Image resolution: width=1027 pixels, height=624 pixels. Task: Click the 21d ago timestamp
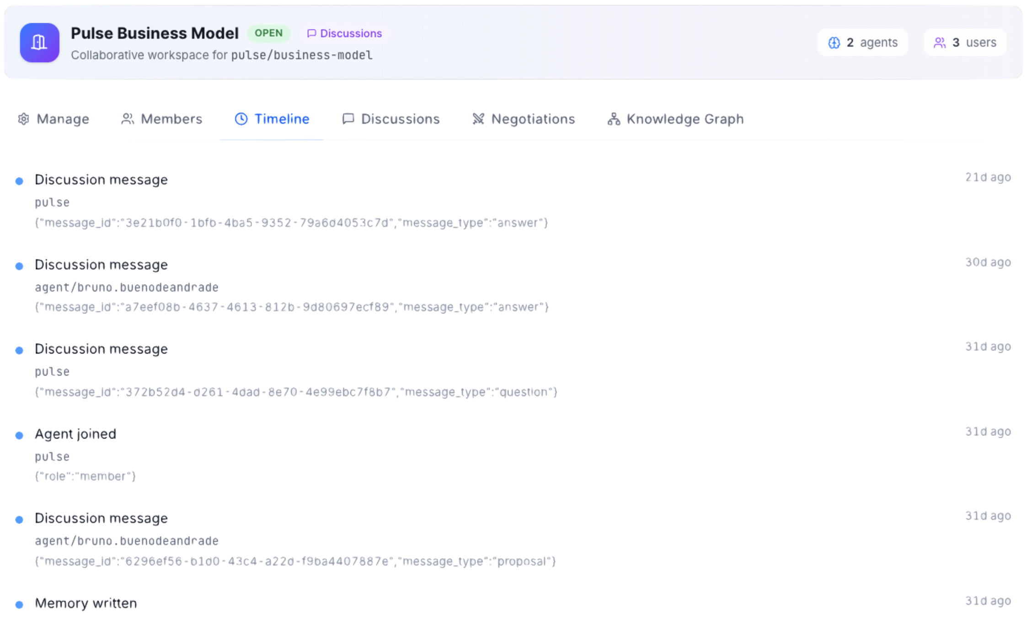pos(988,178)
